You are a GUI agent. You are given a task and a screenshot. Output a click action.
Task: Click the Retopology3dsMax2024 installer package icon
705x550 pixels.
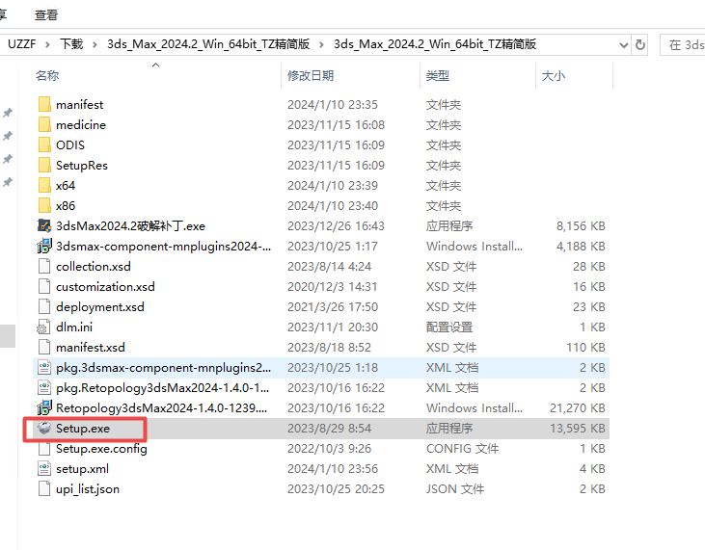(x=43, y=408)
